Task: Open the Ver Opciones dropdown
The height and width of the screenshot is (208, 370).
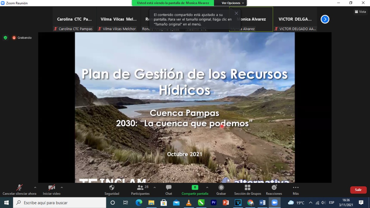Action: coord(232,3)
